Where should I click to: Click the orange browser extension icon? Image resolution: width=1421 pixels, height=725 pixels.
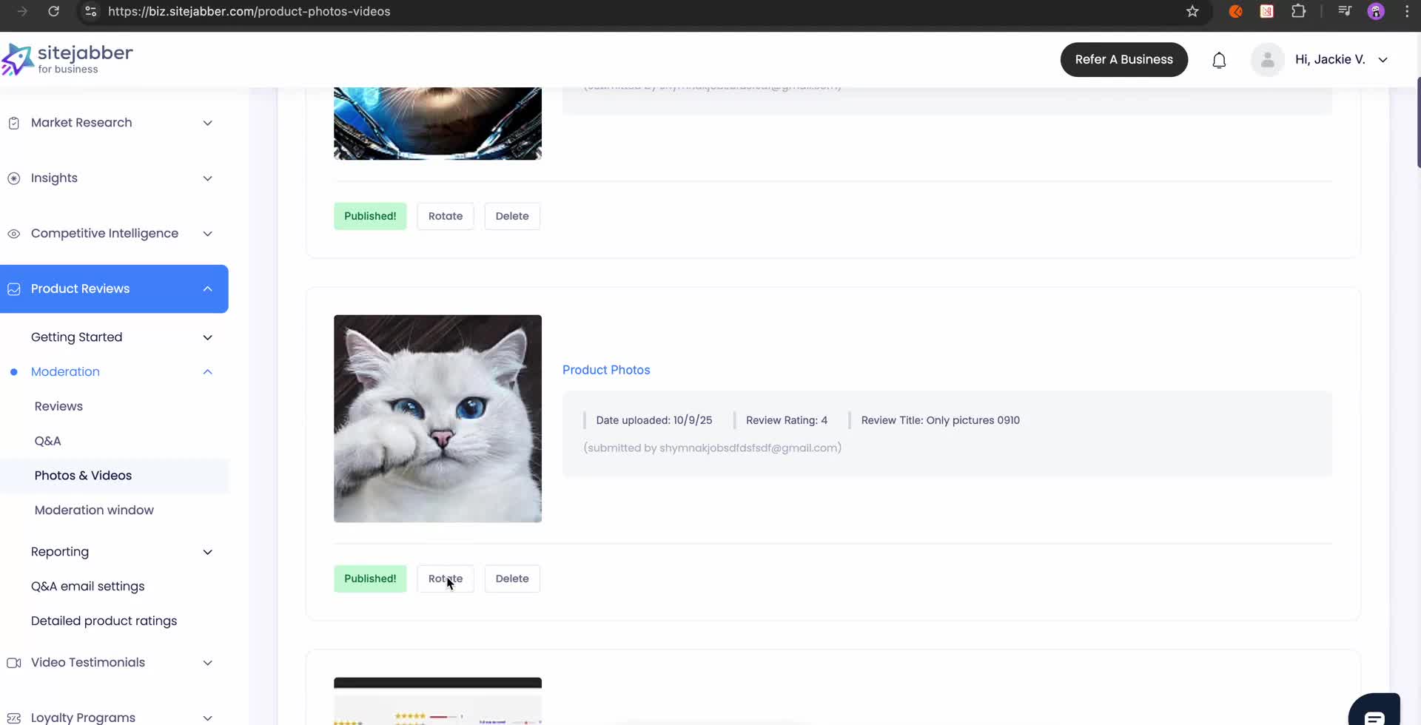(1235, 11)
